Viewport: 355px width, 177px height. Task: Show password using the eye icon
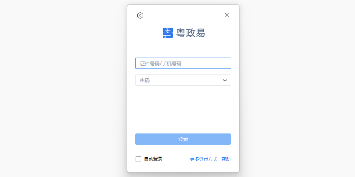coord(225,80)
